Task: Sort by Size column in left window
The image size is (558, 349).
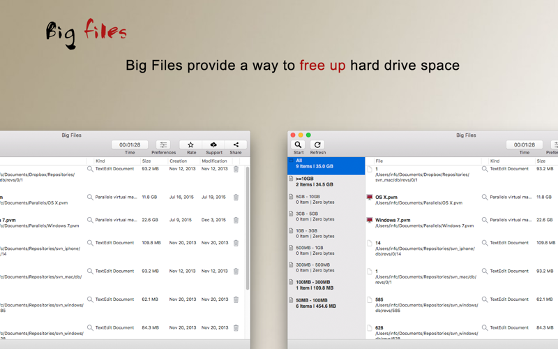Action: (x=153, y=161)
